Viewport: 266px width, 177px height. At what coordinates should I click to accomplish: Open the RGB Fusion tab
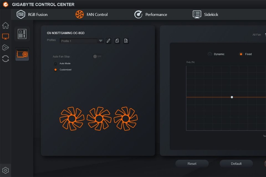tap(32, 14)
